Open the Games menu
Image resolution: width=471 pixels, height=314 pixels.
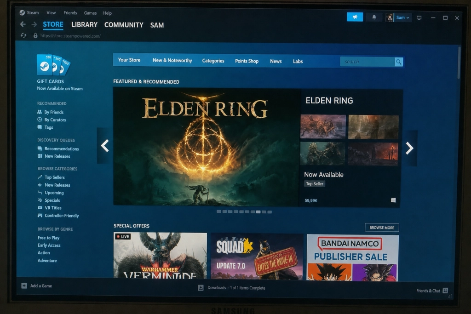point(90,13)
